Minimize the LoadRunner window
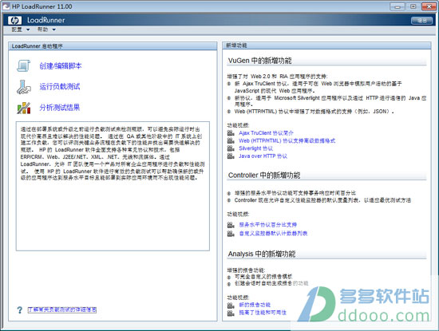This screenshot has height=331, width=439. pyautogui.click(x=397, y=6)
